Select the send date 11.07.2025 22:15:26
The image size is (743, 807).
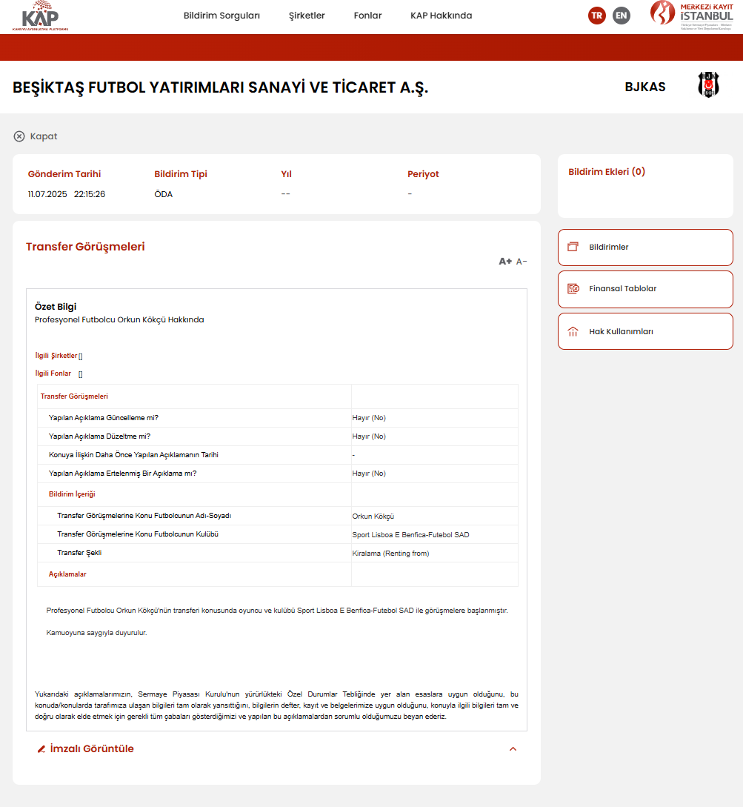pyautogui.click(x=67, y=194)
